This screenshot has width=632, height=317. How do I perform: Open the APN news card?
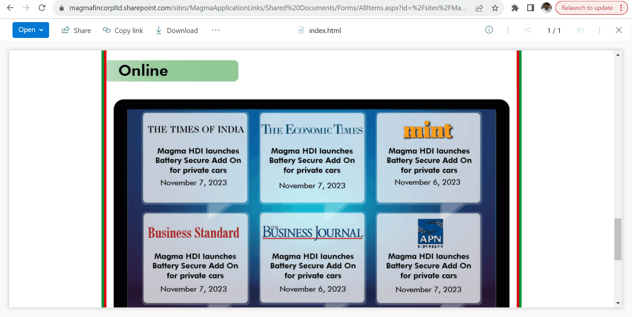[x=429, y=258]
